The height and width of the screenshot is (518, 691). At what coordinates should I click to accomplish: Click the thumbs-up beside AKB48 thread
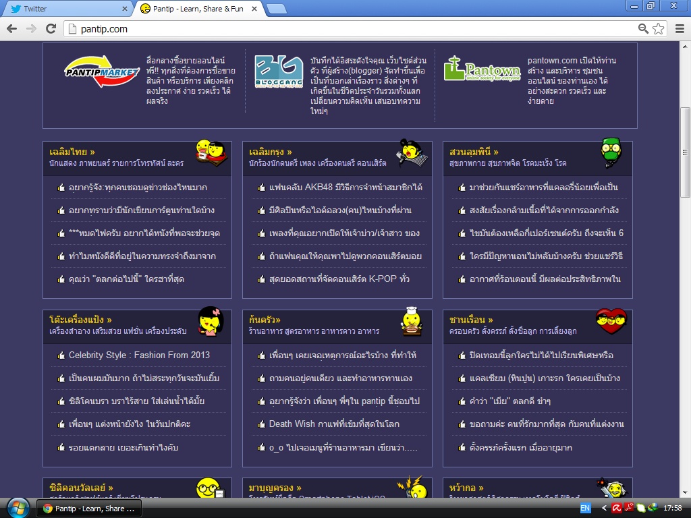pos(261,188)
